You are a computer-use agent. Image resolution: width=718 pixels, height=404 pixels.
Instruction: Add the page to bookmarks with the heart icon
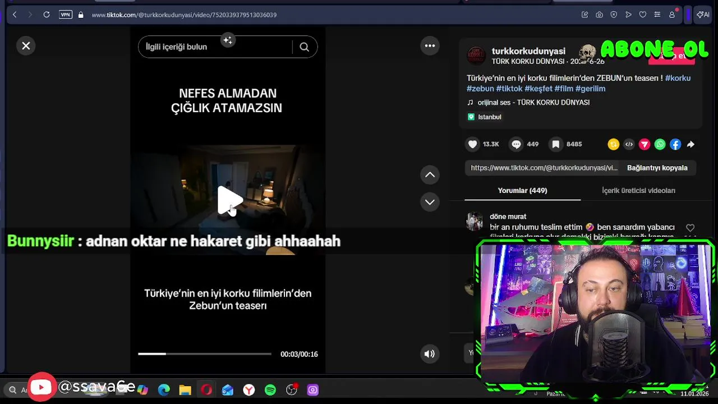(643, 15)
